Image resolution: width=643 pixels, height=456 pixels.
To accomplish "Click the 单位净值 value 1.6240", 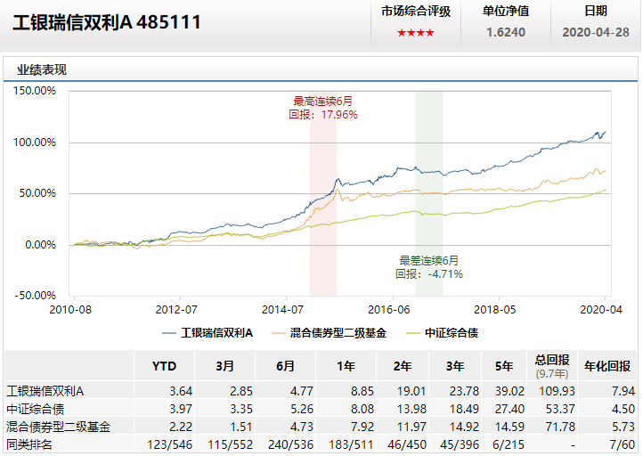I will (x=506, y=32).
